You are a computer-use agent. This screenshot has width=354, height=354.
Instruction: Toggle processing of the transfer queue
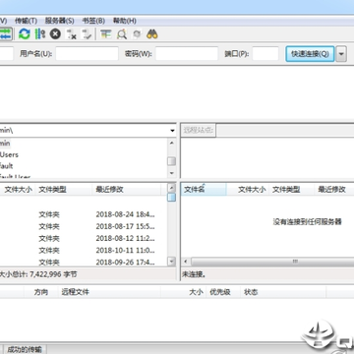tap(39, 34)
